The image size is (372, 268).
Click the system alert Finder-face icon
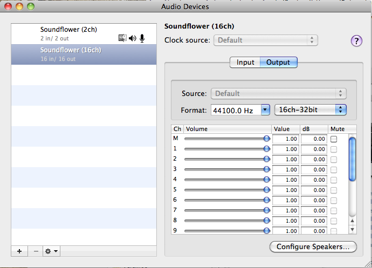pyautogui.click(x=122, y=38)
